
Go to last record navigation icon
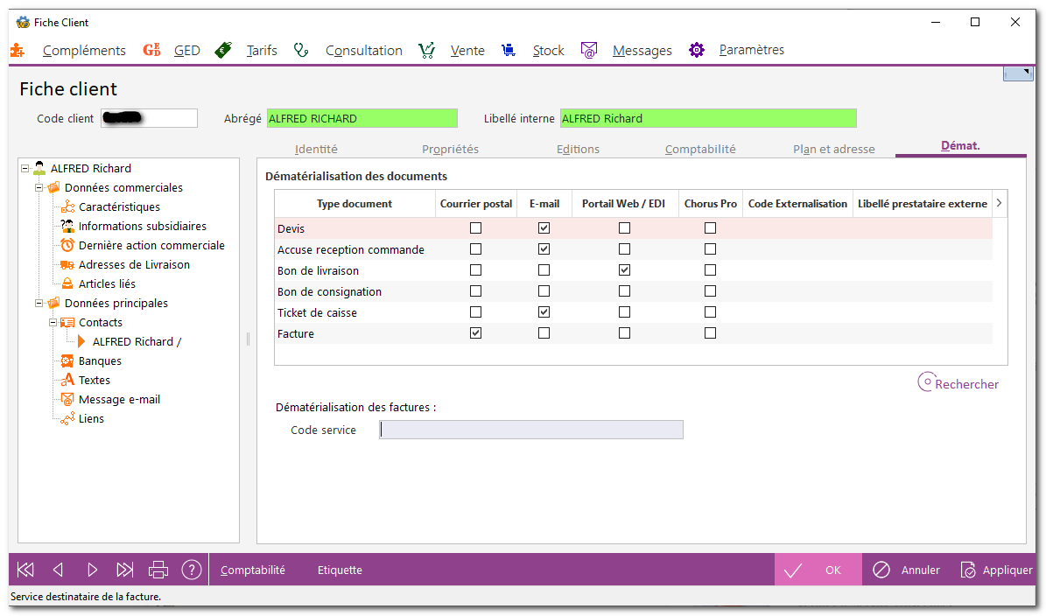point(125,570)
